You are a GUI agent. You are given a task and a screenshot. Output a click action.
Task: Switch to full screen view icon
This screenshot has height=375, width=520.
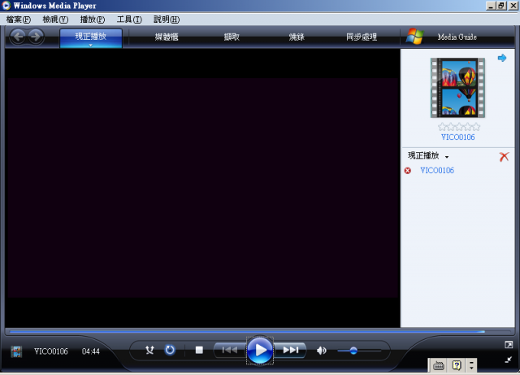point(509,345)
